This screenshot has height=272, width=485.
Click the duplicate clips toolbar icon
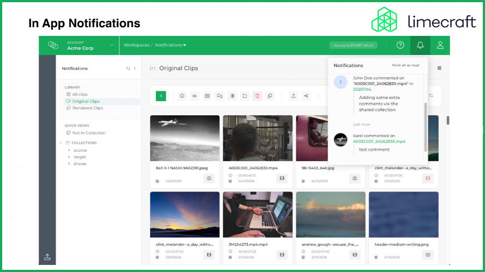270,96
